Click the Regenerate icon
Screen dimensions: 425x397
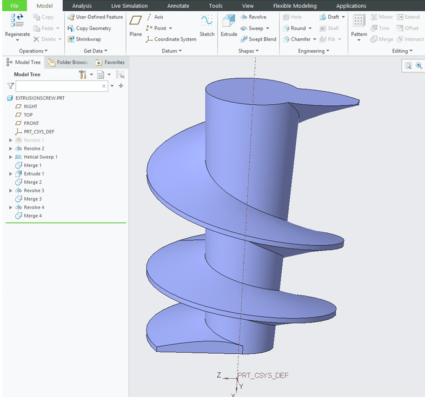coord(17,21)
